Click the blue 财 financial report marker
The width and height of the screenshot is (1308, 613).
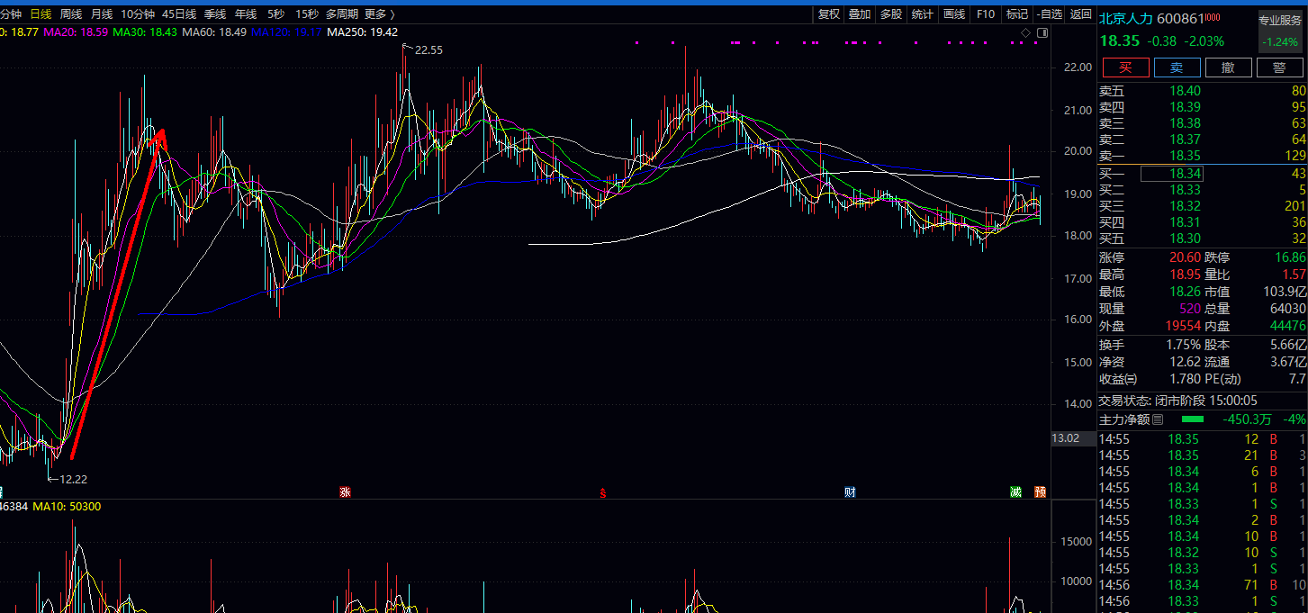(x=849, y=491)
